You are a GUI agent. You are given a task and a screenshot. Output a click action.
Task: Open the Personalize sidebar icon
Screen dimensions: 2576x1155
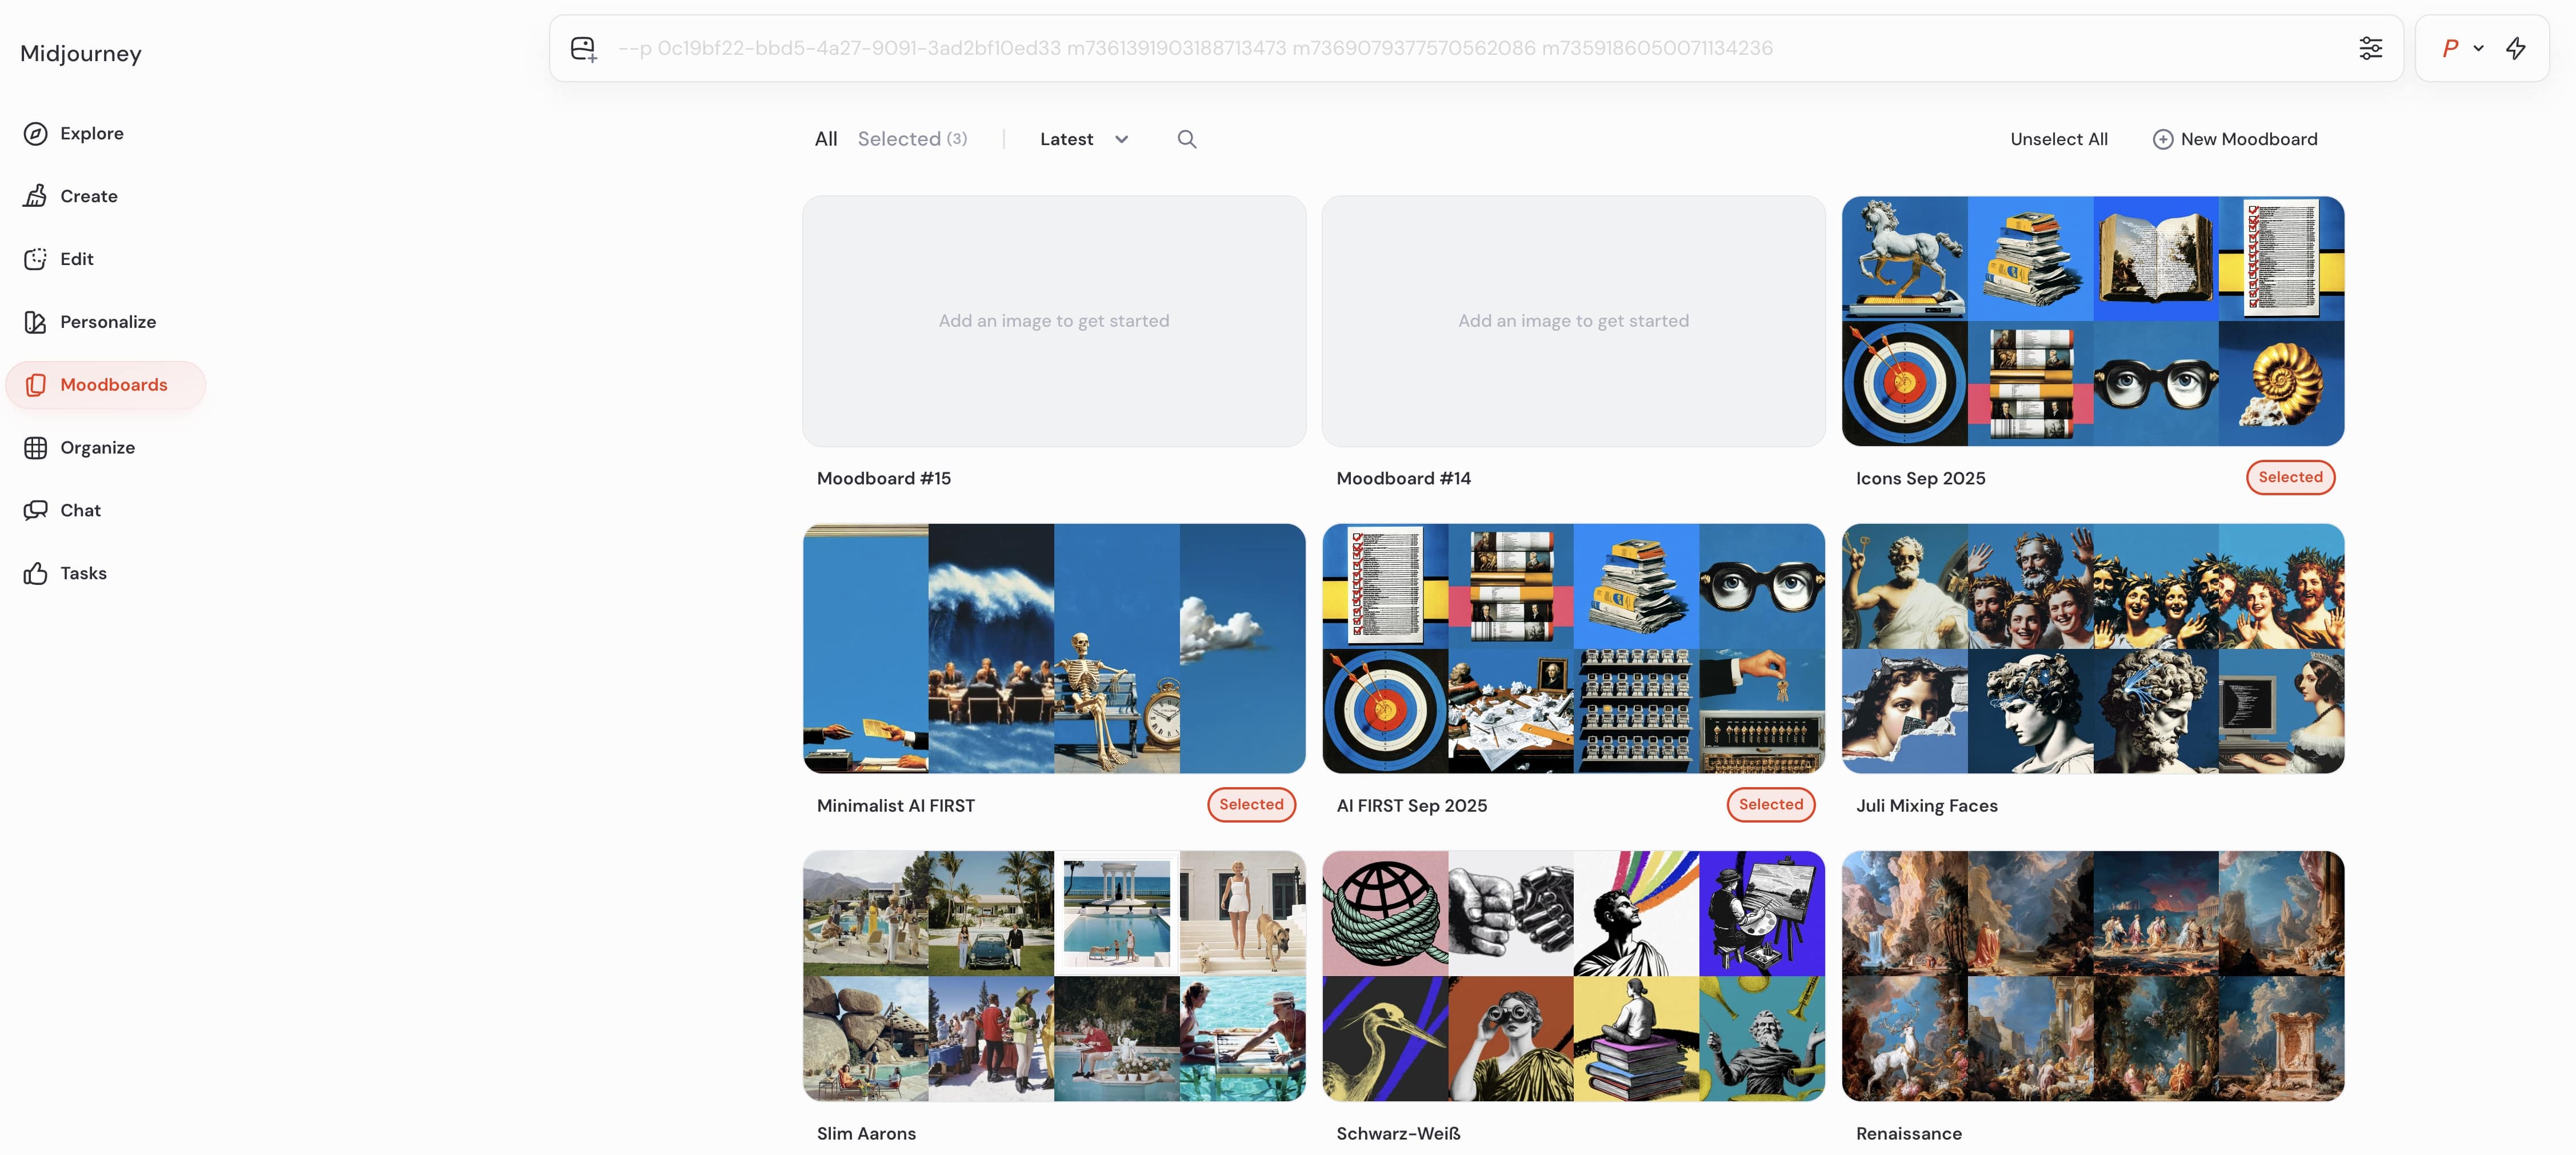tap(35, 322)
